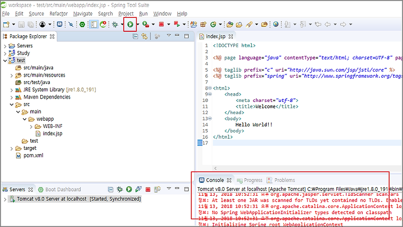This screenshot has width=403, height=227.
Task: Open the Navigate menu
Action: click(83, 13)
